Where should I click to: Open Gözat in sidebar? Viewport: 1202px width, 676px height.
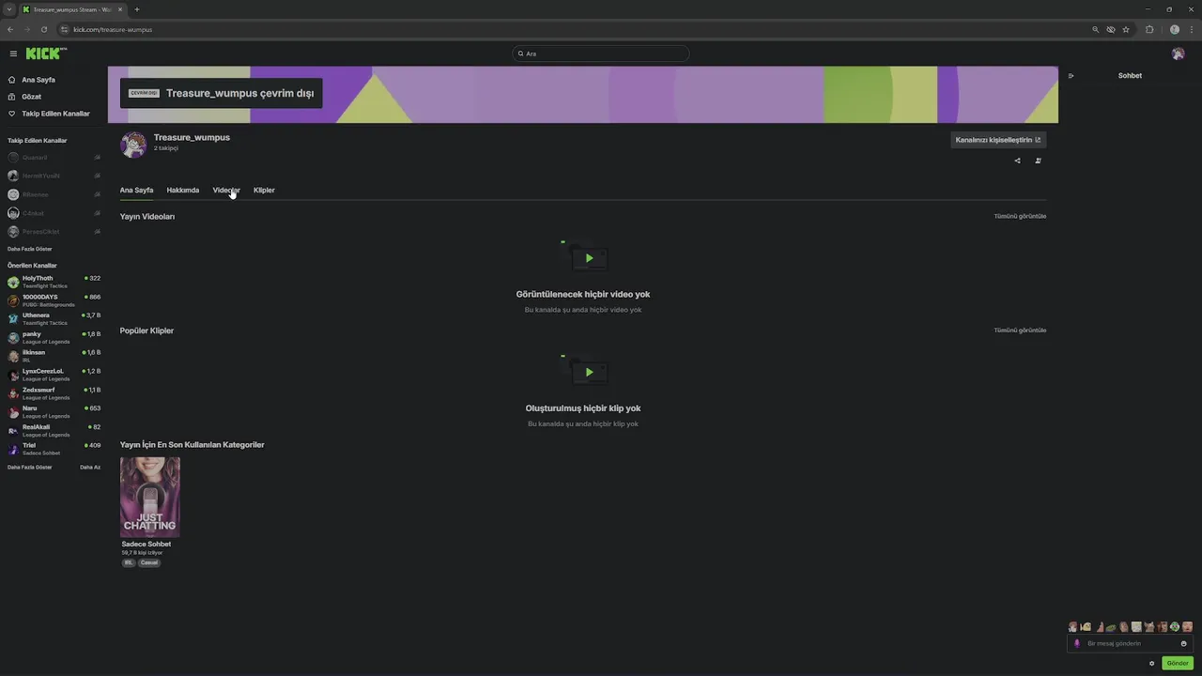31,97
